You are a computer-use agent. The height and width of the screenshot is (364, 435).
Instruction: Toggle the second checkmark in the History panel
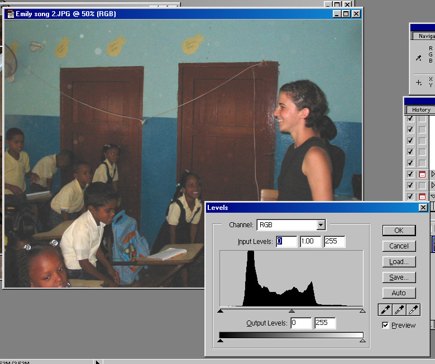point(410,130)
